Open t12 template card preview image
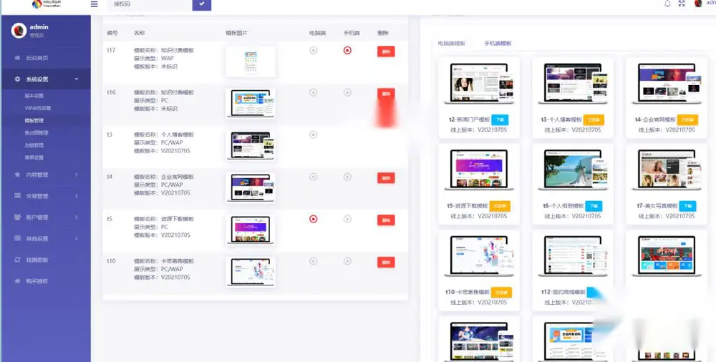Image resolution: width=716 pixels, height=362 pixels. pyautogui.click(x=574, y=256)
